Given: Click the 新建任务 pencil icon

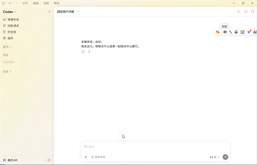Looking at the screenshot, I should [4, 20].
